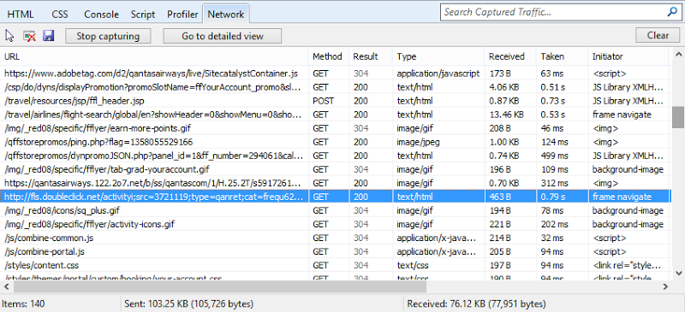Click the save (floppy disk) export icon

click(x=48, y=36)
